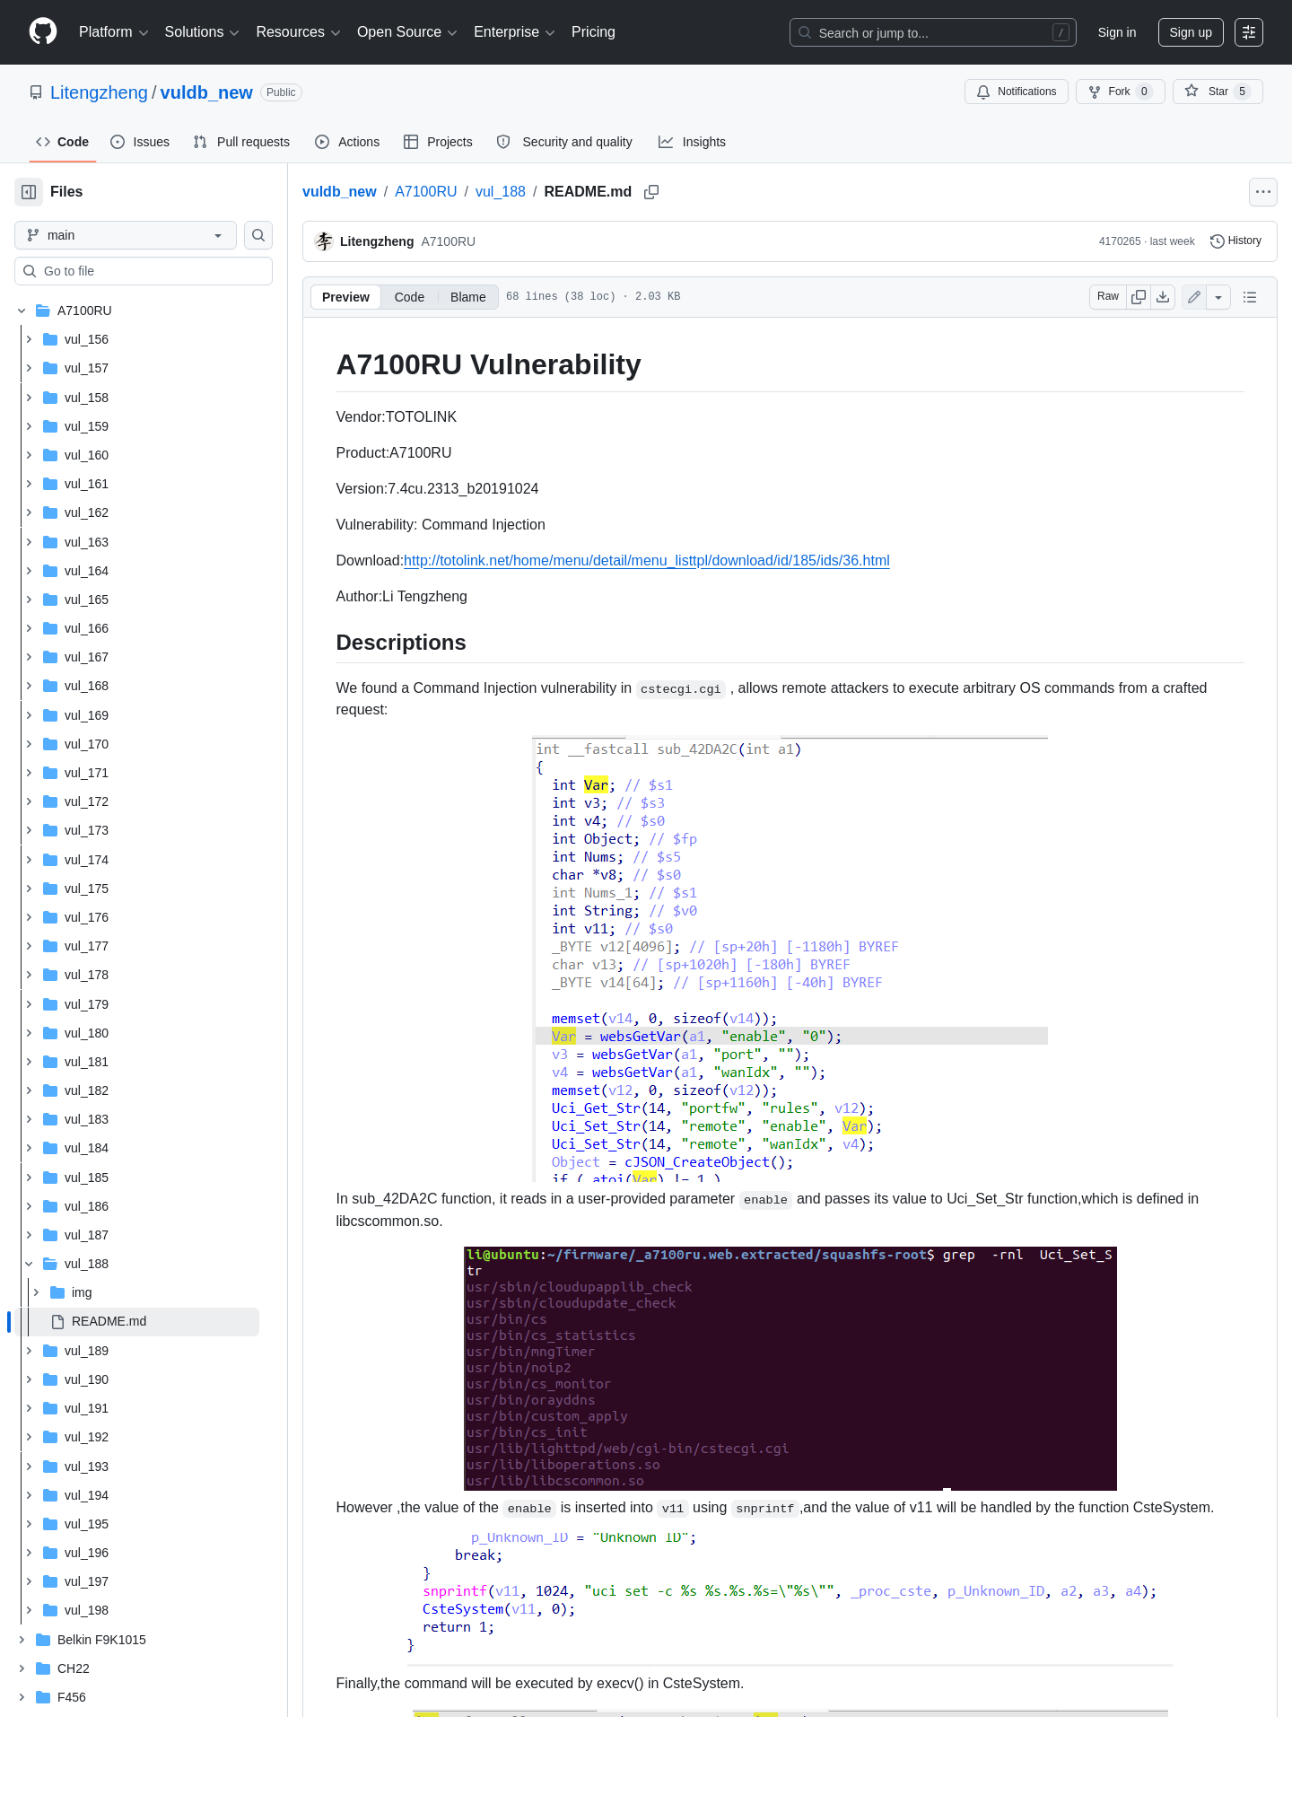
Task: Switch to the Blame view toggle
Action: 468,297
